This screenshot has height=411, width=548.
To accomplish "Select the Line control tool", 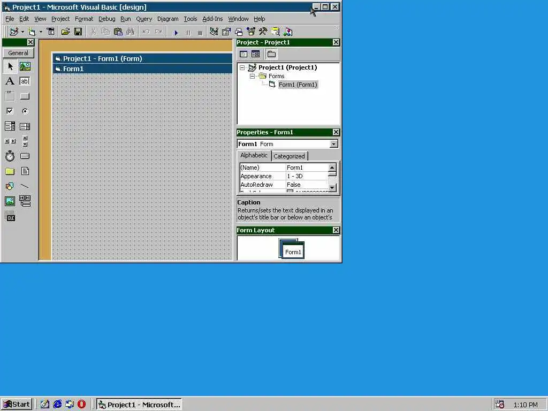I will point(25,186).
